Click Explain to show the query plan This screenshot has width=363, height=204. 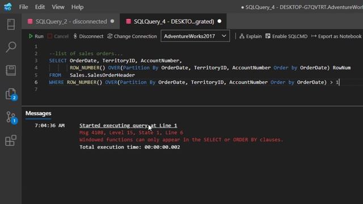click(x=251, y=36)
